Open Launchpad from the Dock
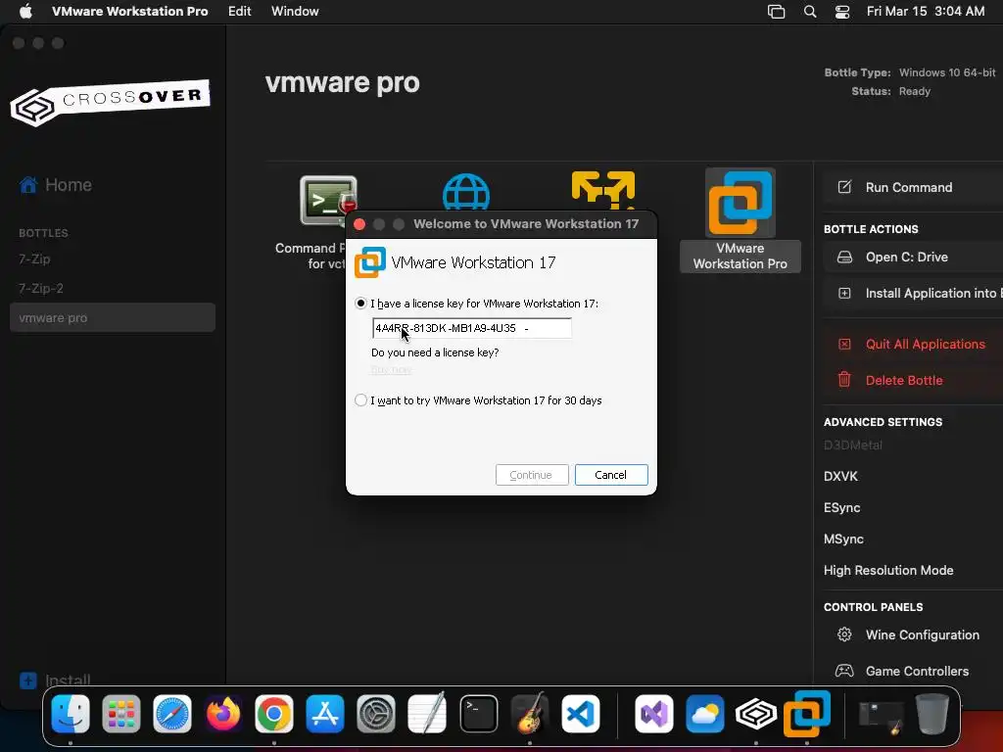Screen dimensions: 1003x752 tap(120, 714)
